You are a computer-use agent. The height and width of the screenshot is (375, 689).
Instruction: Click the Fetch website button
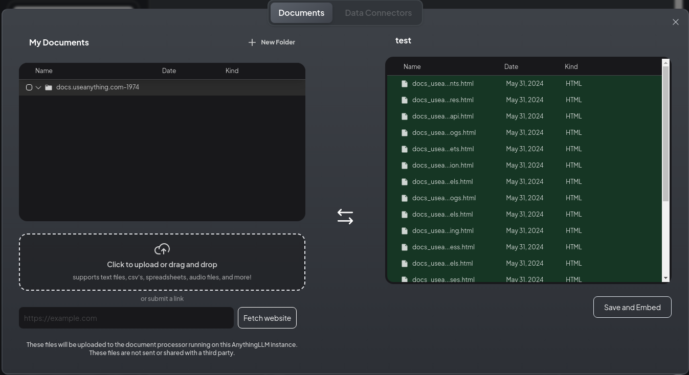tap(267, 318)
